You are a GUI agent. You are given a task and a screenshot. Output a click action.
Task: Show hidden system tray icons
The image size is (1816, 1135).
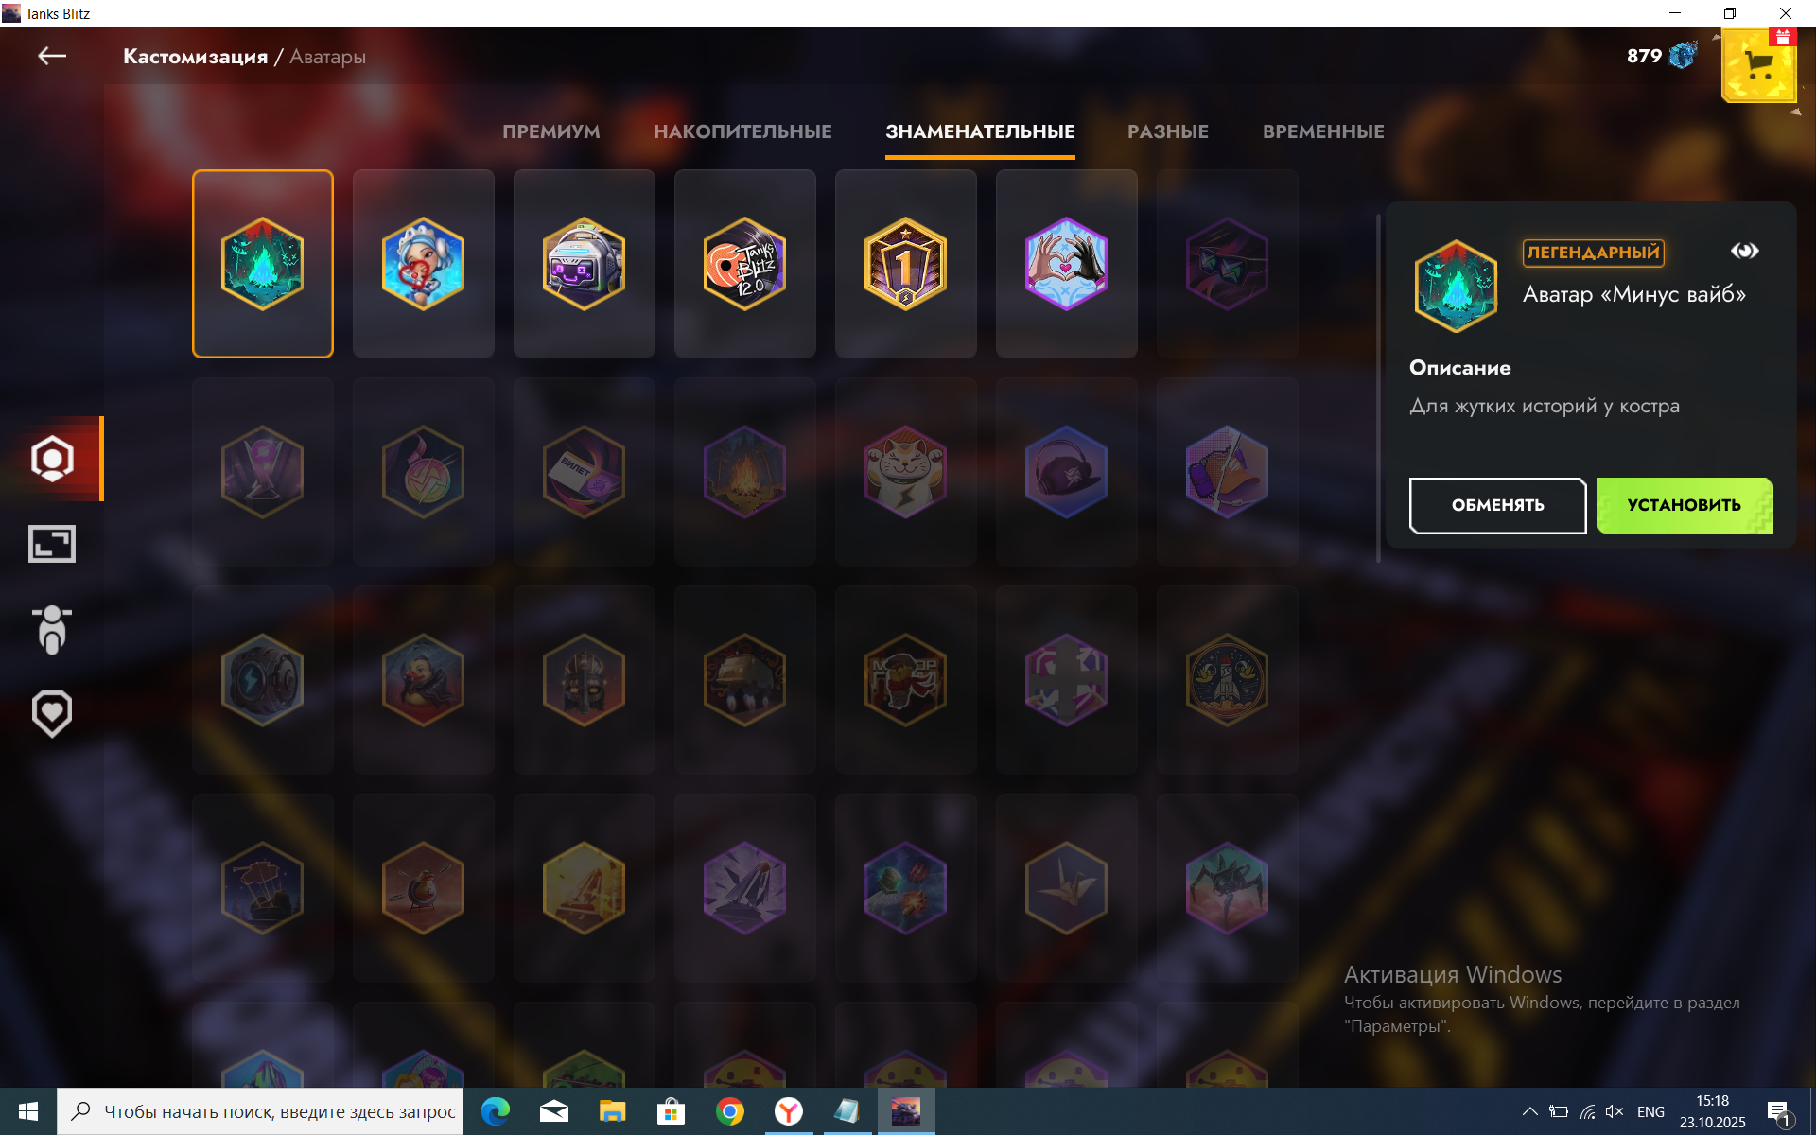pos(1529,1111)
